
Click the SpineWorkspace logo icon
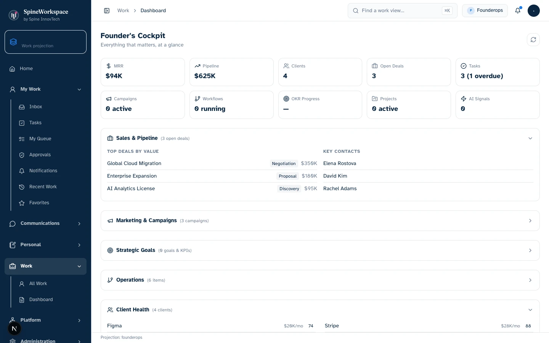pos(14,15)
